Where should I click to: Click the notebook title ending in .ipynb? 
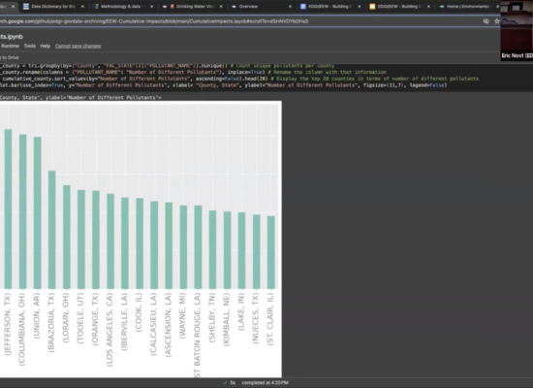pos(12,37)
